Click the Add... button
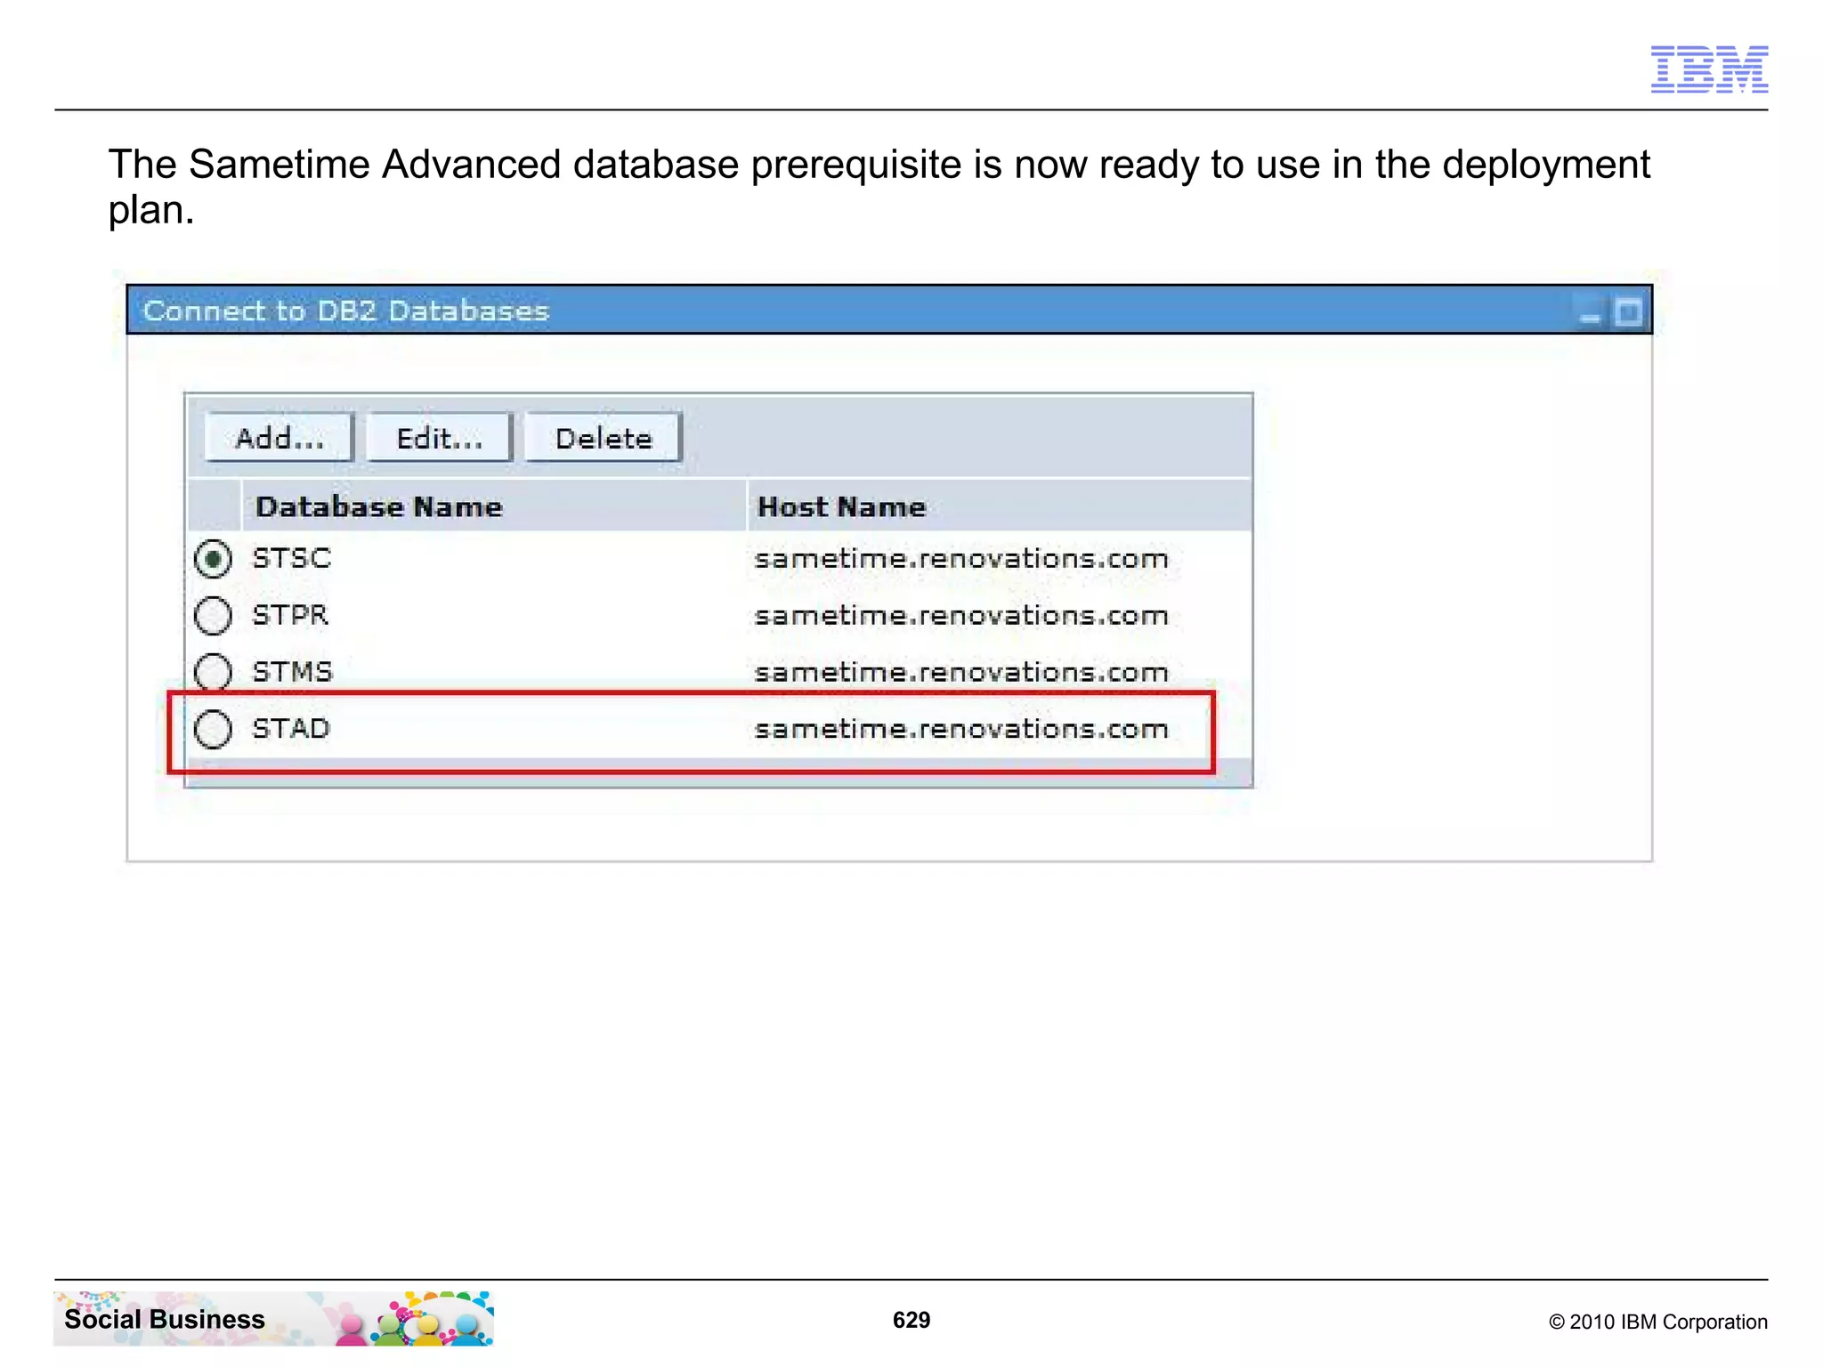 click(x=279, y=437)
